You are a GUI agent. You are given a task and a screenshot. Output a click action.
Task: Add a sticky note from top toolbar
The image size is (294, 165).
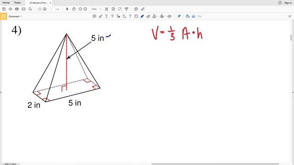[x=136, y=9]
